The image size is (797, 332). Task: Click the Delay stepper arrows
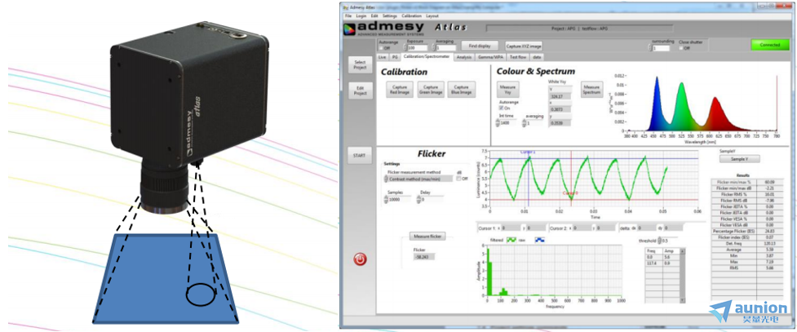pos(418,200)
